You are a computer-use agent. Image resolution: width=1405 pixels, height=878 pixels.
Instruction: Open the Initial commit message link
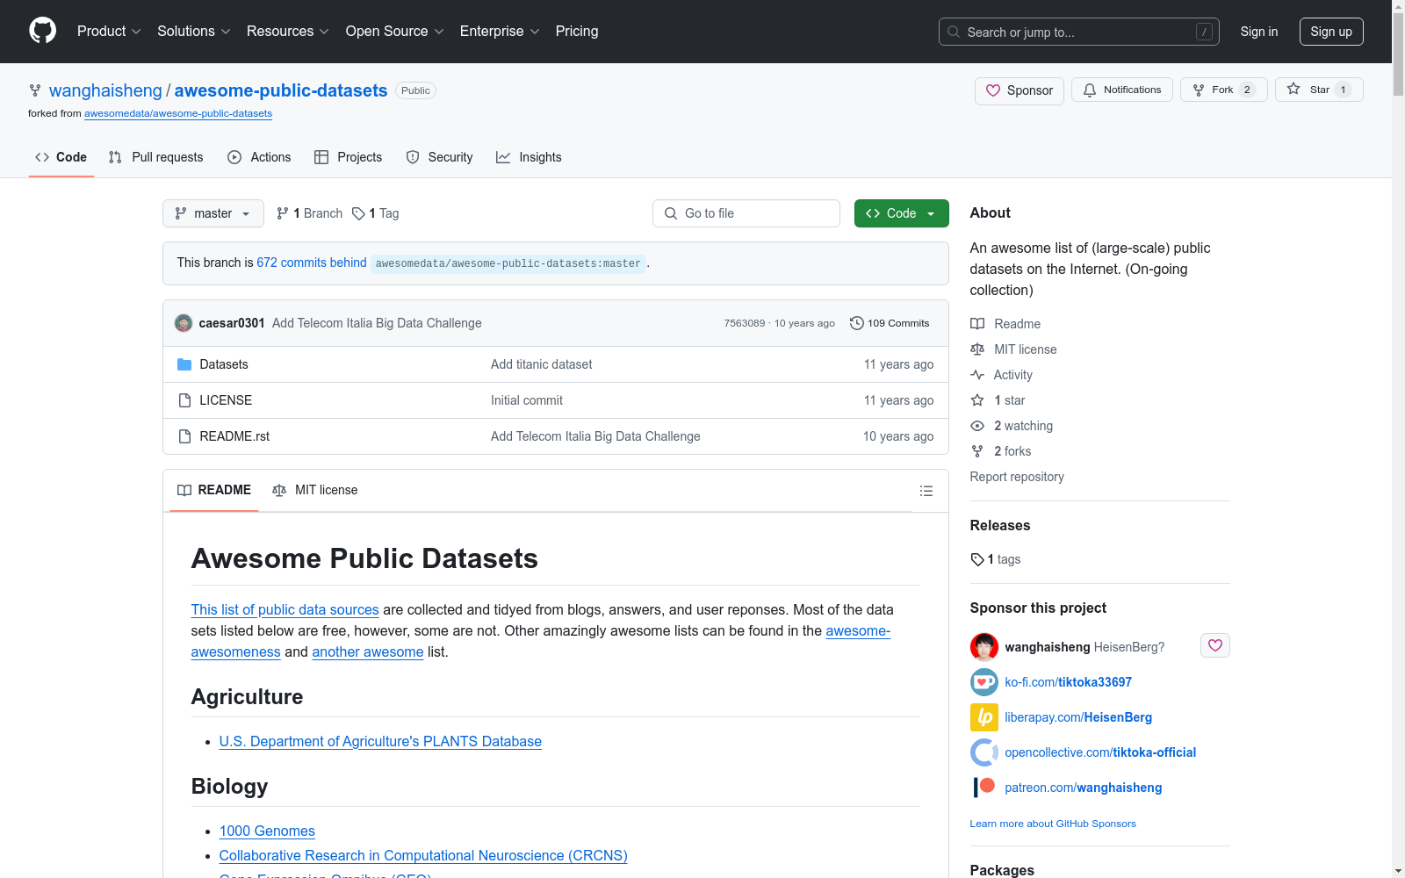tap(527, 400)
